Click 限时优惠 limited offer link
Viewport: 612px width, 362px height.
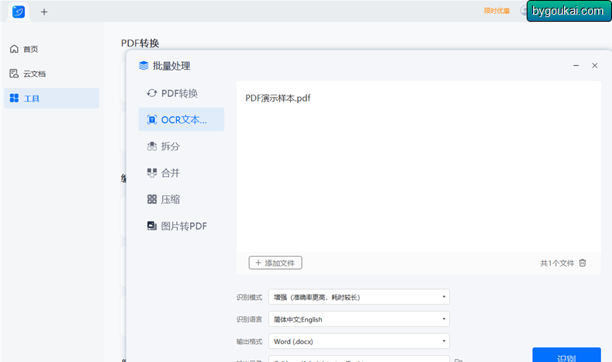pyautogui.click(x=497, y=11)
